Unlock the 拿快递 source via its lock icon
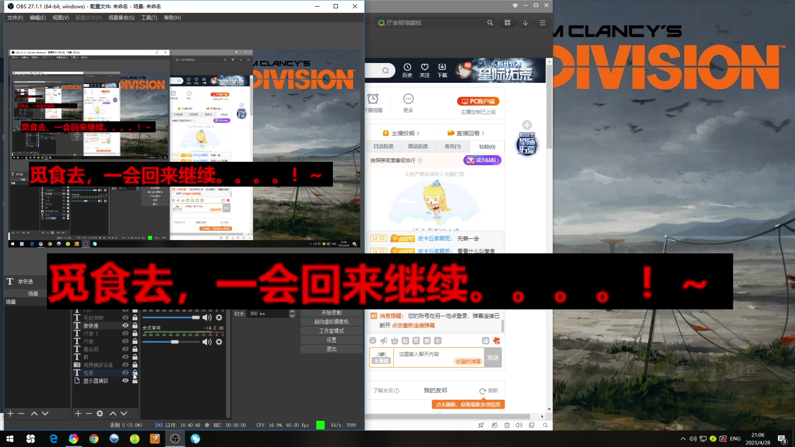The height and width of the screenshot is (447, 795). point(135,326)
